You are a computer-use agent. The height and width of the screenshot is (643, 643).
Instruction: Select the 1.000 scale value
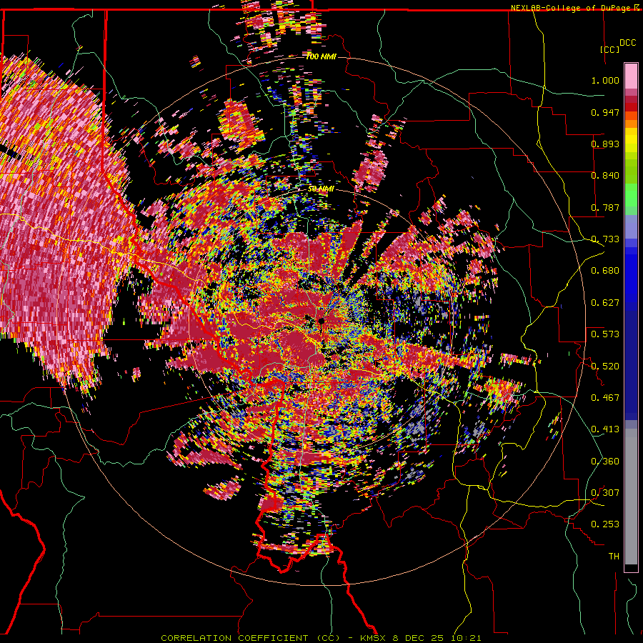click(x=605, y=80)
